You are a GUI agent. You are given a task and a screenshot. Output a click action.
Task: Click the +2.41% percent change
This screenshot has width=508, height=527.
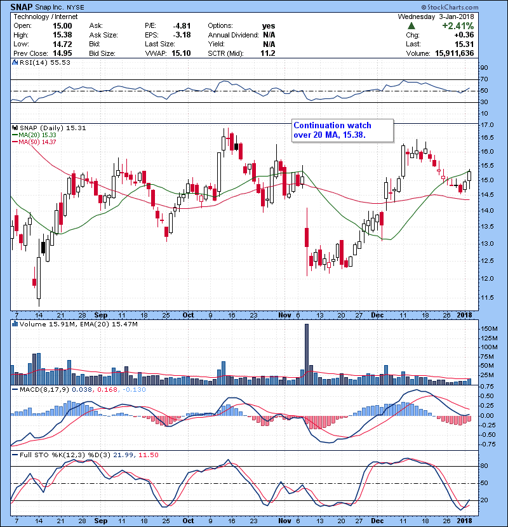point(458,26)
